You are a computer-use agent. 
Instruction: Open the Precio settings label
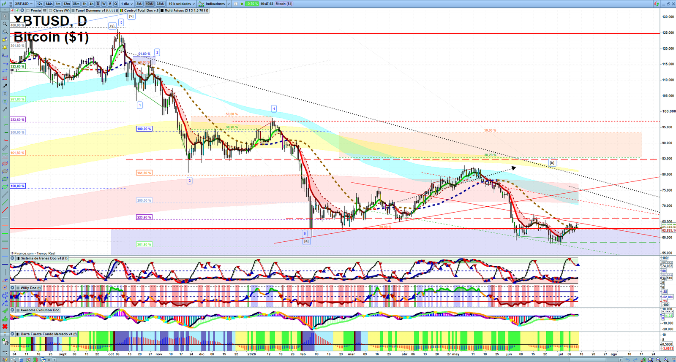(35, 11)
